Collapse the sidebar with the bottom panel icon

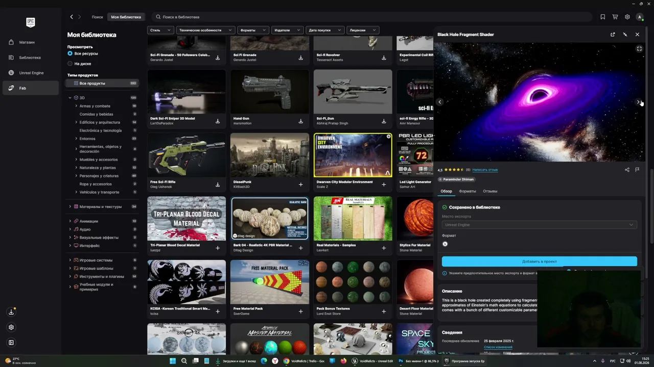pos(11,343)
